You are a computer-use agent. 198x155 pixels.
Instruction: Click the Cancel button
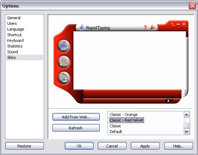(112, 146)
